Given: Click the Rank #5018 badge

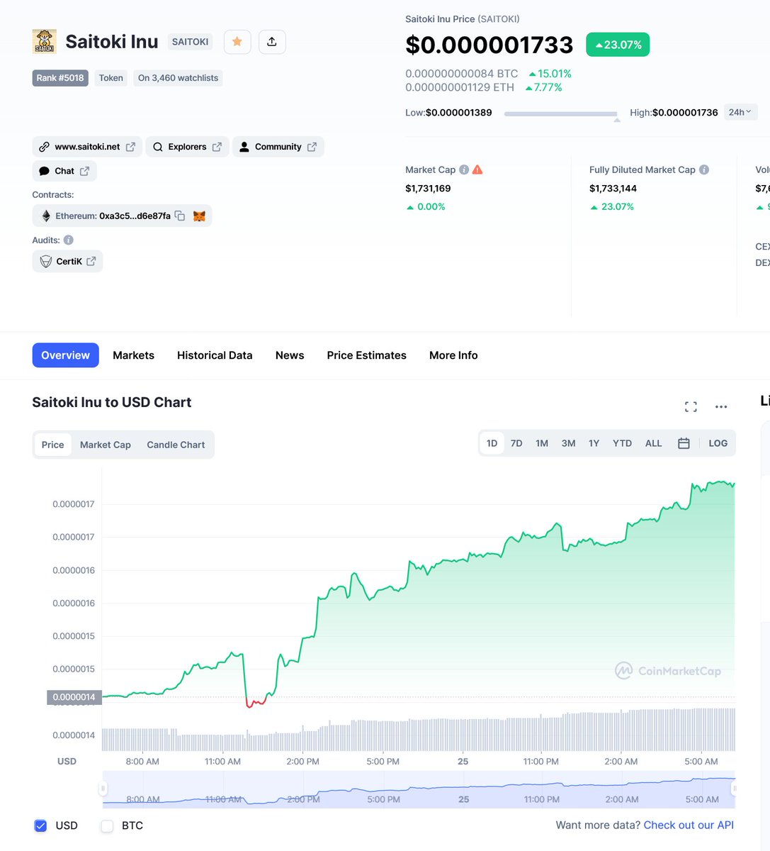Looking at the screenshot, I should point(60,78).
